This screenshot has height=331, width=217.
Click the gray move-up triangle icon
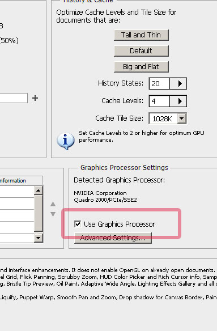(x=53, y=204)
